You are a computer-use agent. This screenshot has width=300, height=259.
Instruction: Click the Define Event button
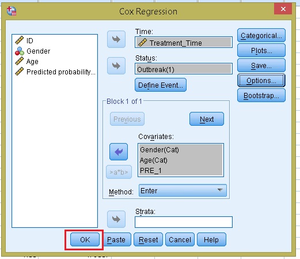point(161,85)
